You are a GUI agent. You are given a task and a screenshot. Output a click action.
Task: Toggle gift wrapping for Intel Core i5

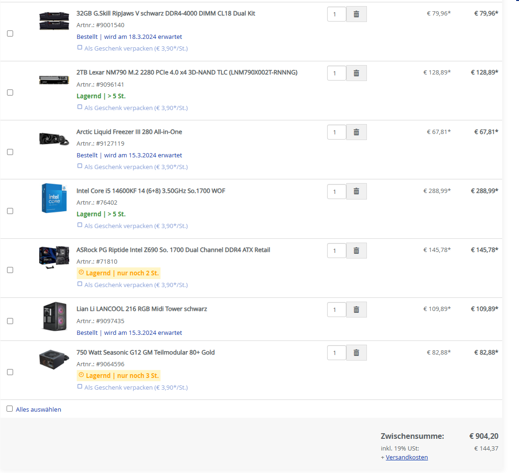coord(80,225)
